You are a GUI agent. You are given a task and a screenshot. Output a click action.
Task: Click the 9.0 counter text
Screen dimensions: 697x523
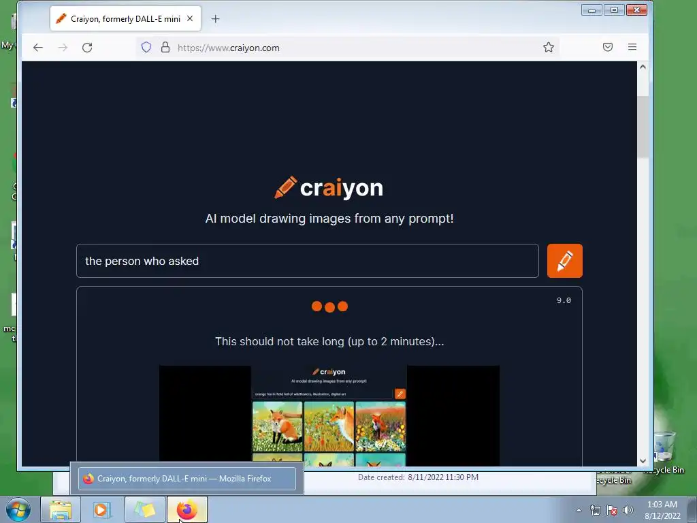coord(564,300)
